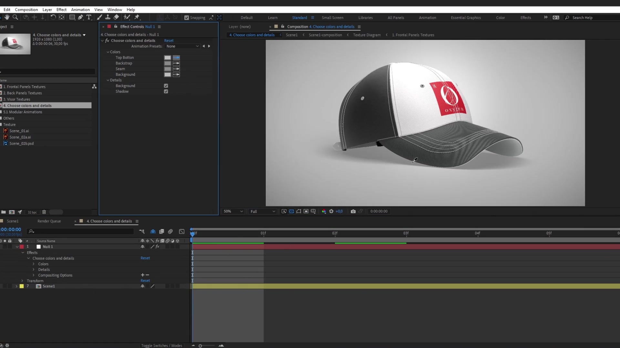This screenshot has width=620, height=348.
Task: Take a snapshot of the composition view
Action: (x=353, y=211)
